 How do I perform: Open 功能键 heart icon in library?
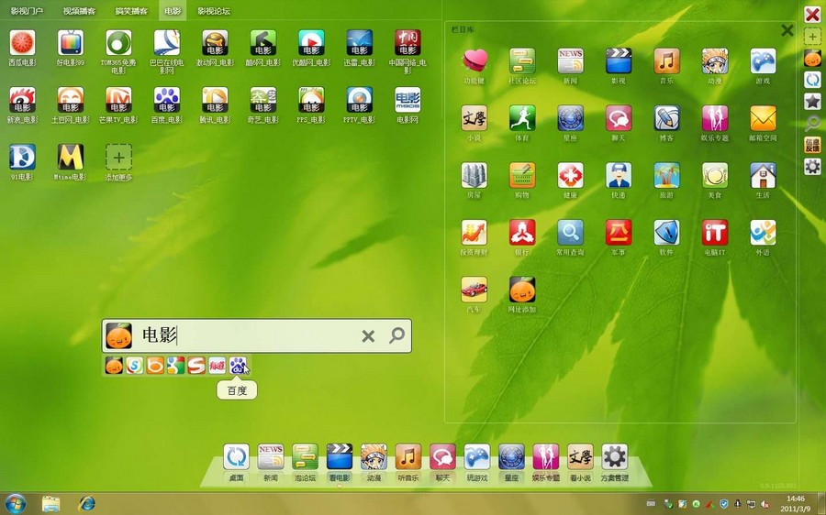[x=474, y=61]
